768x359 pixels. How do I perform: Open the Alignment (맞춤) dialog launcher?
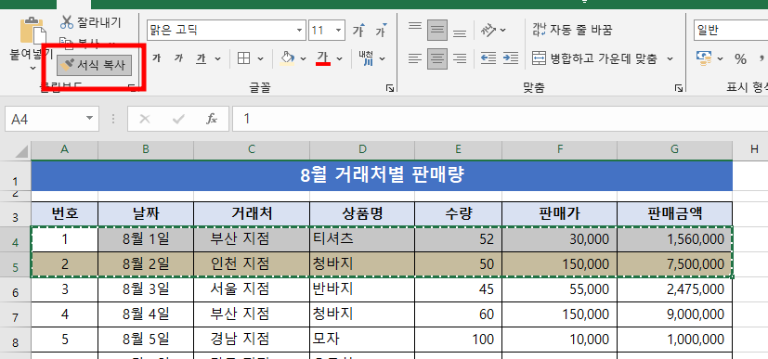pos(678,88)
